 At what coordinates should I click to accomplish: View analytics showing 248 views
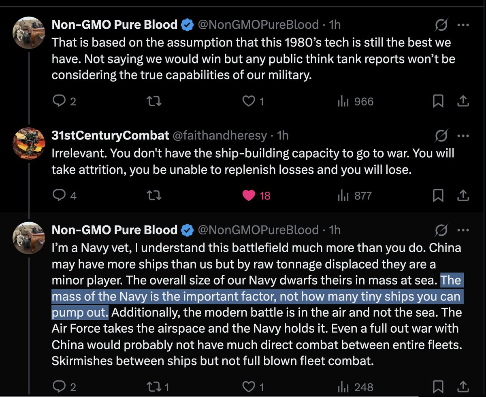click(x=356, y=387)
